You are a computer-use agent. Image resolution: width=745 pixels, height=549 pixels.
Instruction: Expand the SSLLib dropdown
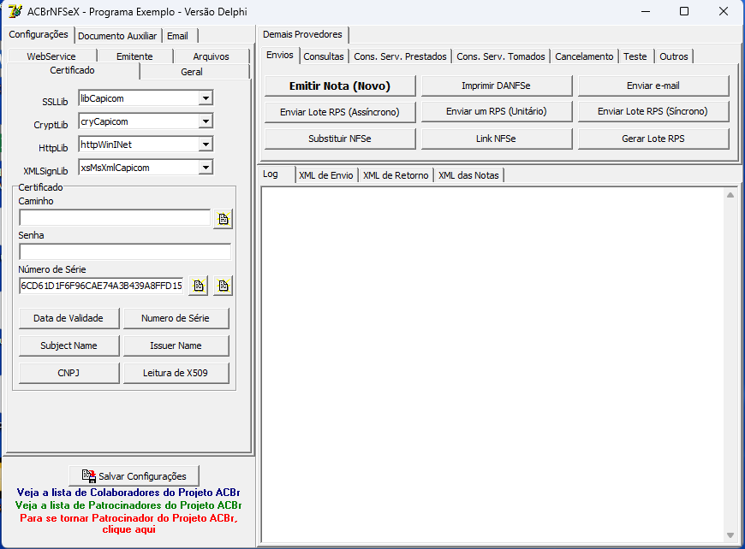point(206,98)
